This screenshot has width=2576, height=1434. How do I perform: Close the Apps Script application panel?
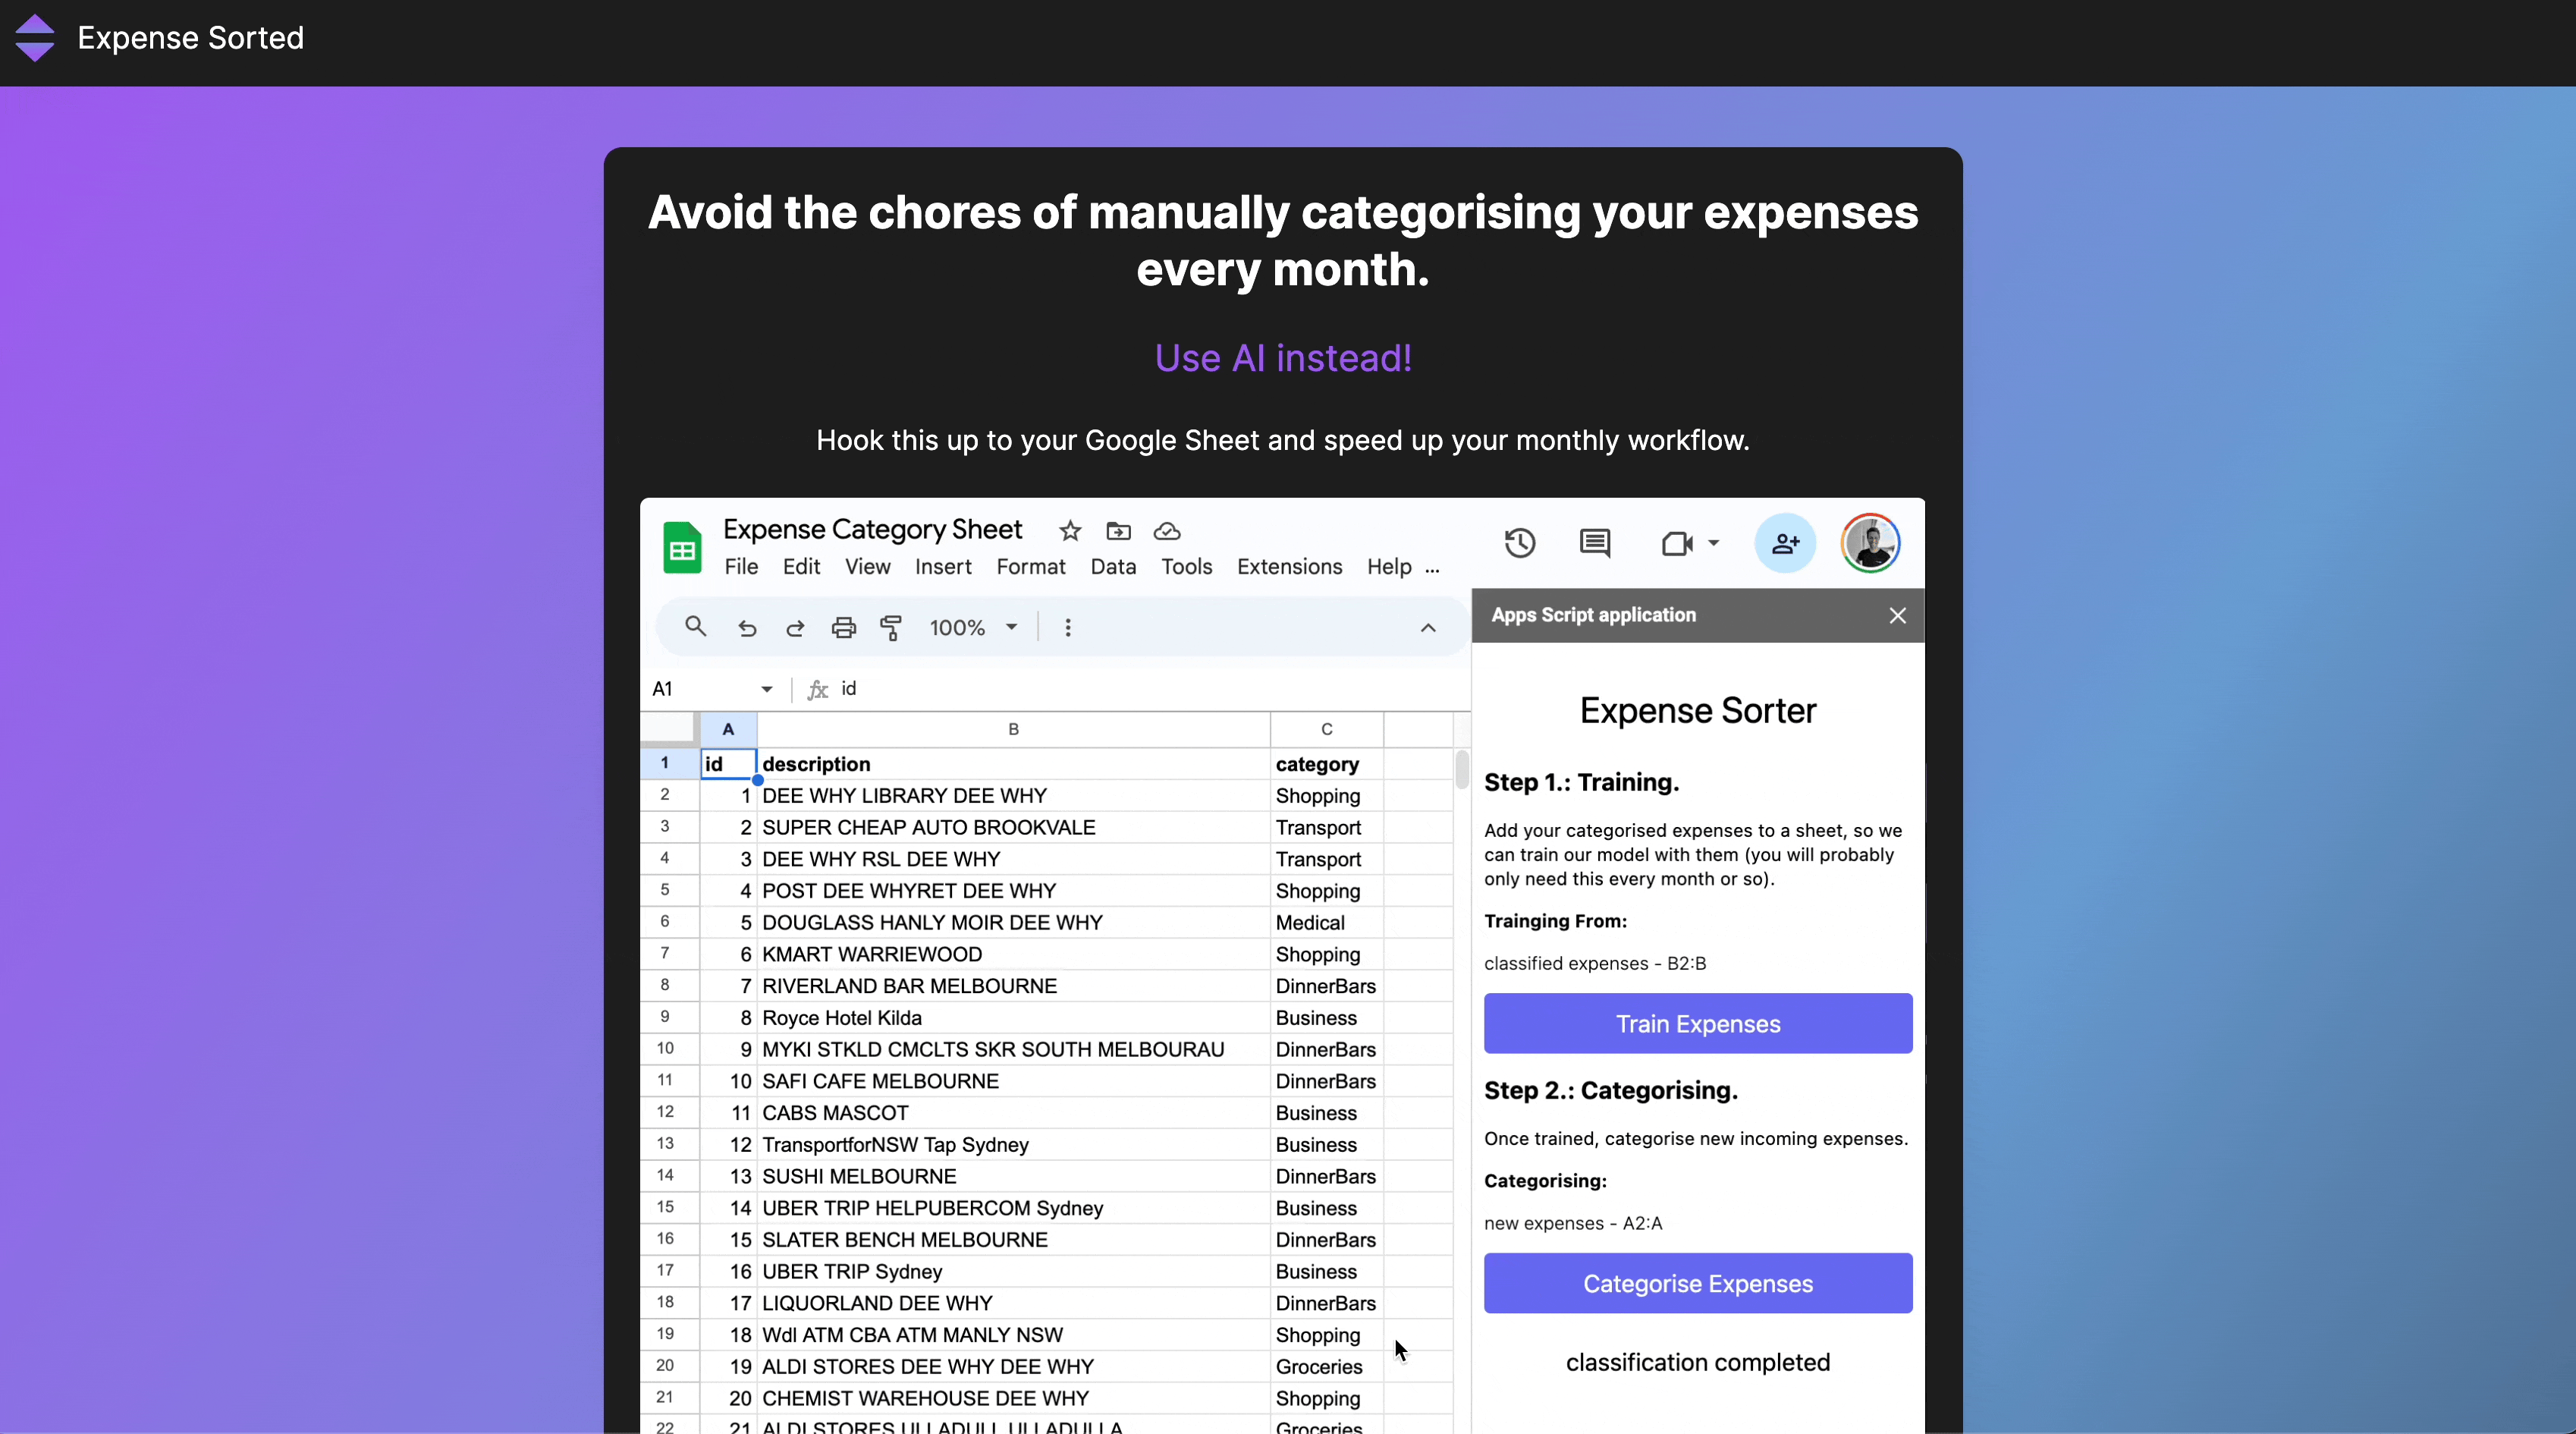(x=1897, y=615)
